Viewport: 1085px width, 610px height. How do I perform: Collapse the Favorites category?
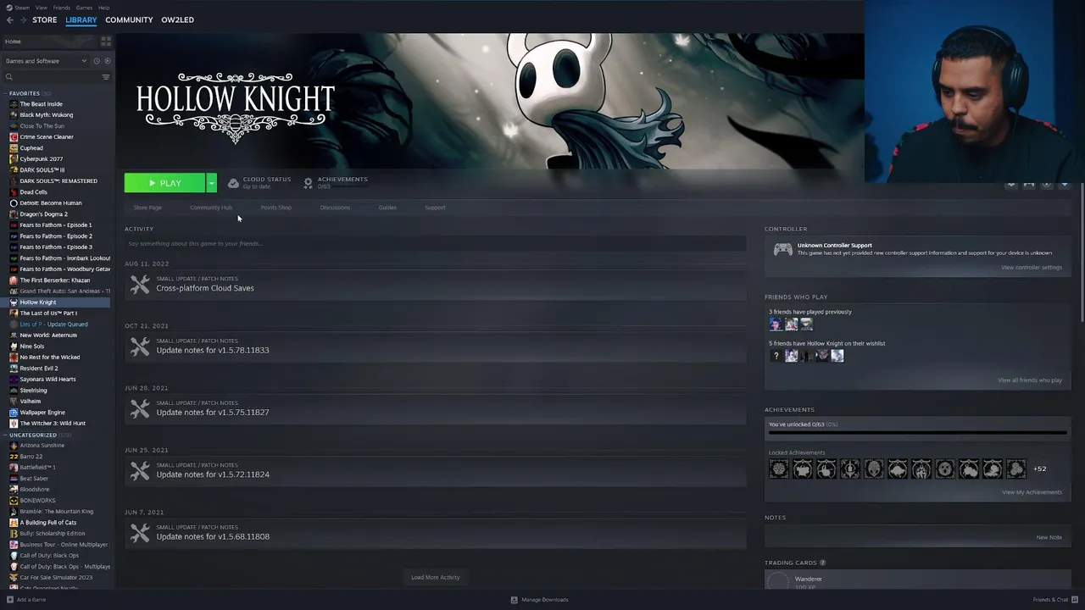point(6,93)
